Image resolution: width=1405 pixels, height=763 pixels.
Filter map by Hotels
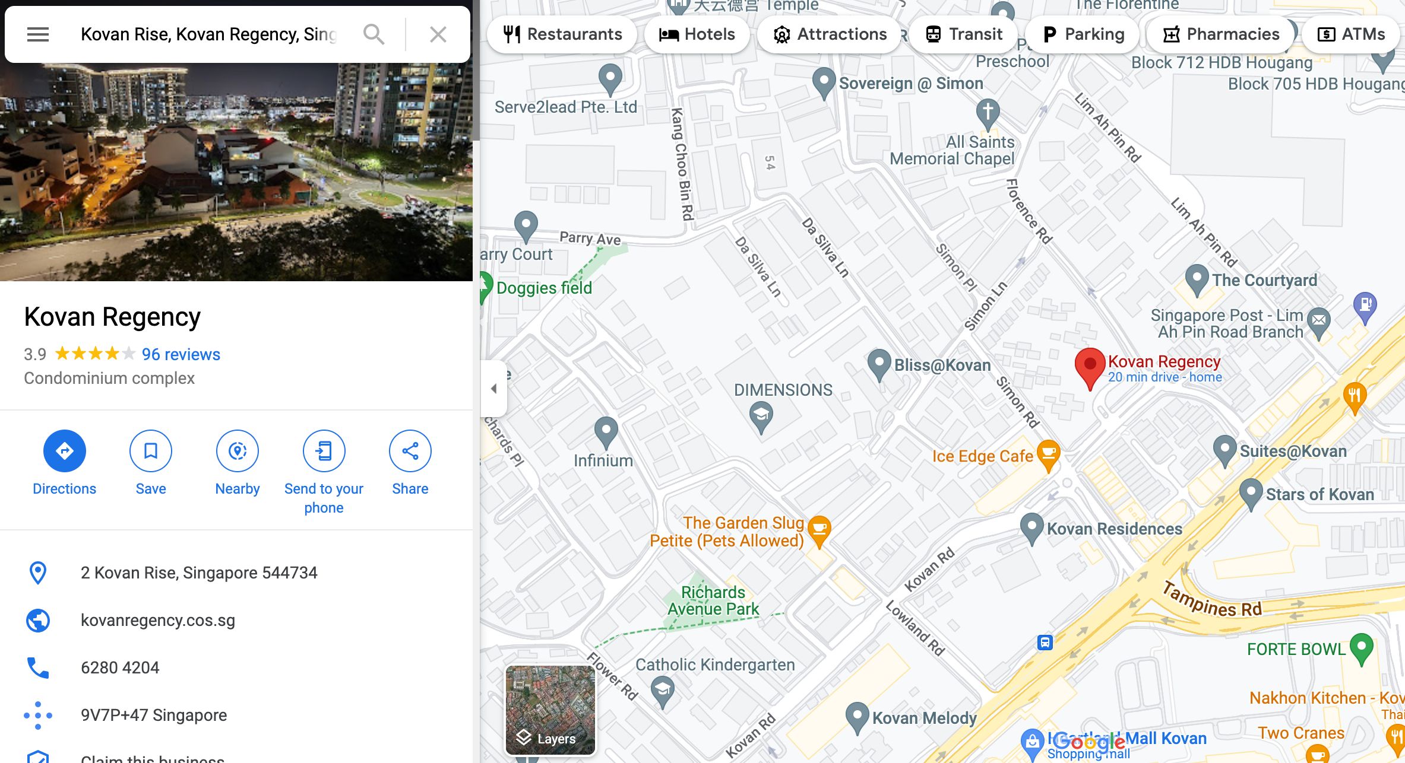tap(697, 34)
